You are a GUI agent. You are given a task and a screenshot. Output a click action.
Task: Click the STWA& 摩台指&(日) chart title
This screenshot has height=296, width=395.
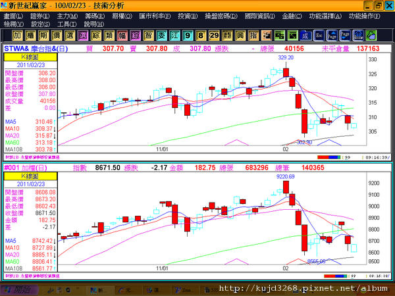point(36,49)
